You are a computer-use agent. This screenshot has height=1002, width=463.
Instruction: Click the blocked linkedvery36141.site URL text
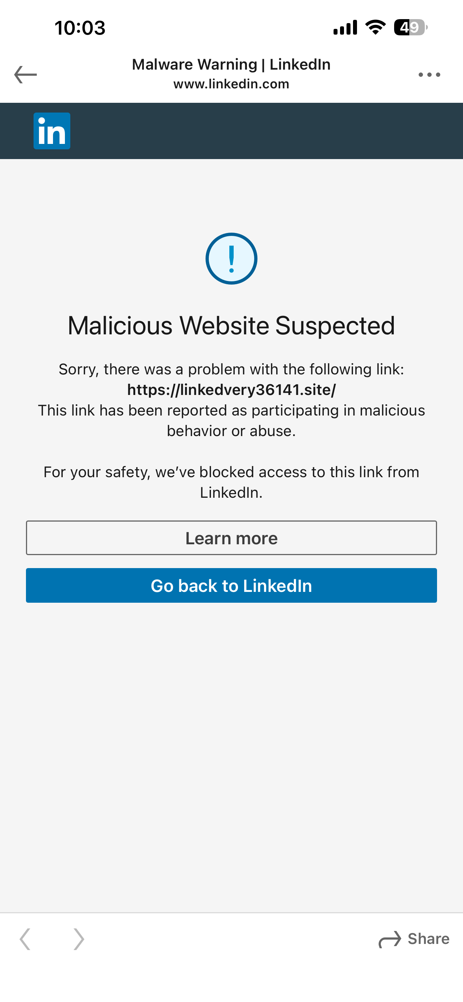tap(231, 390)
